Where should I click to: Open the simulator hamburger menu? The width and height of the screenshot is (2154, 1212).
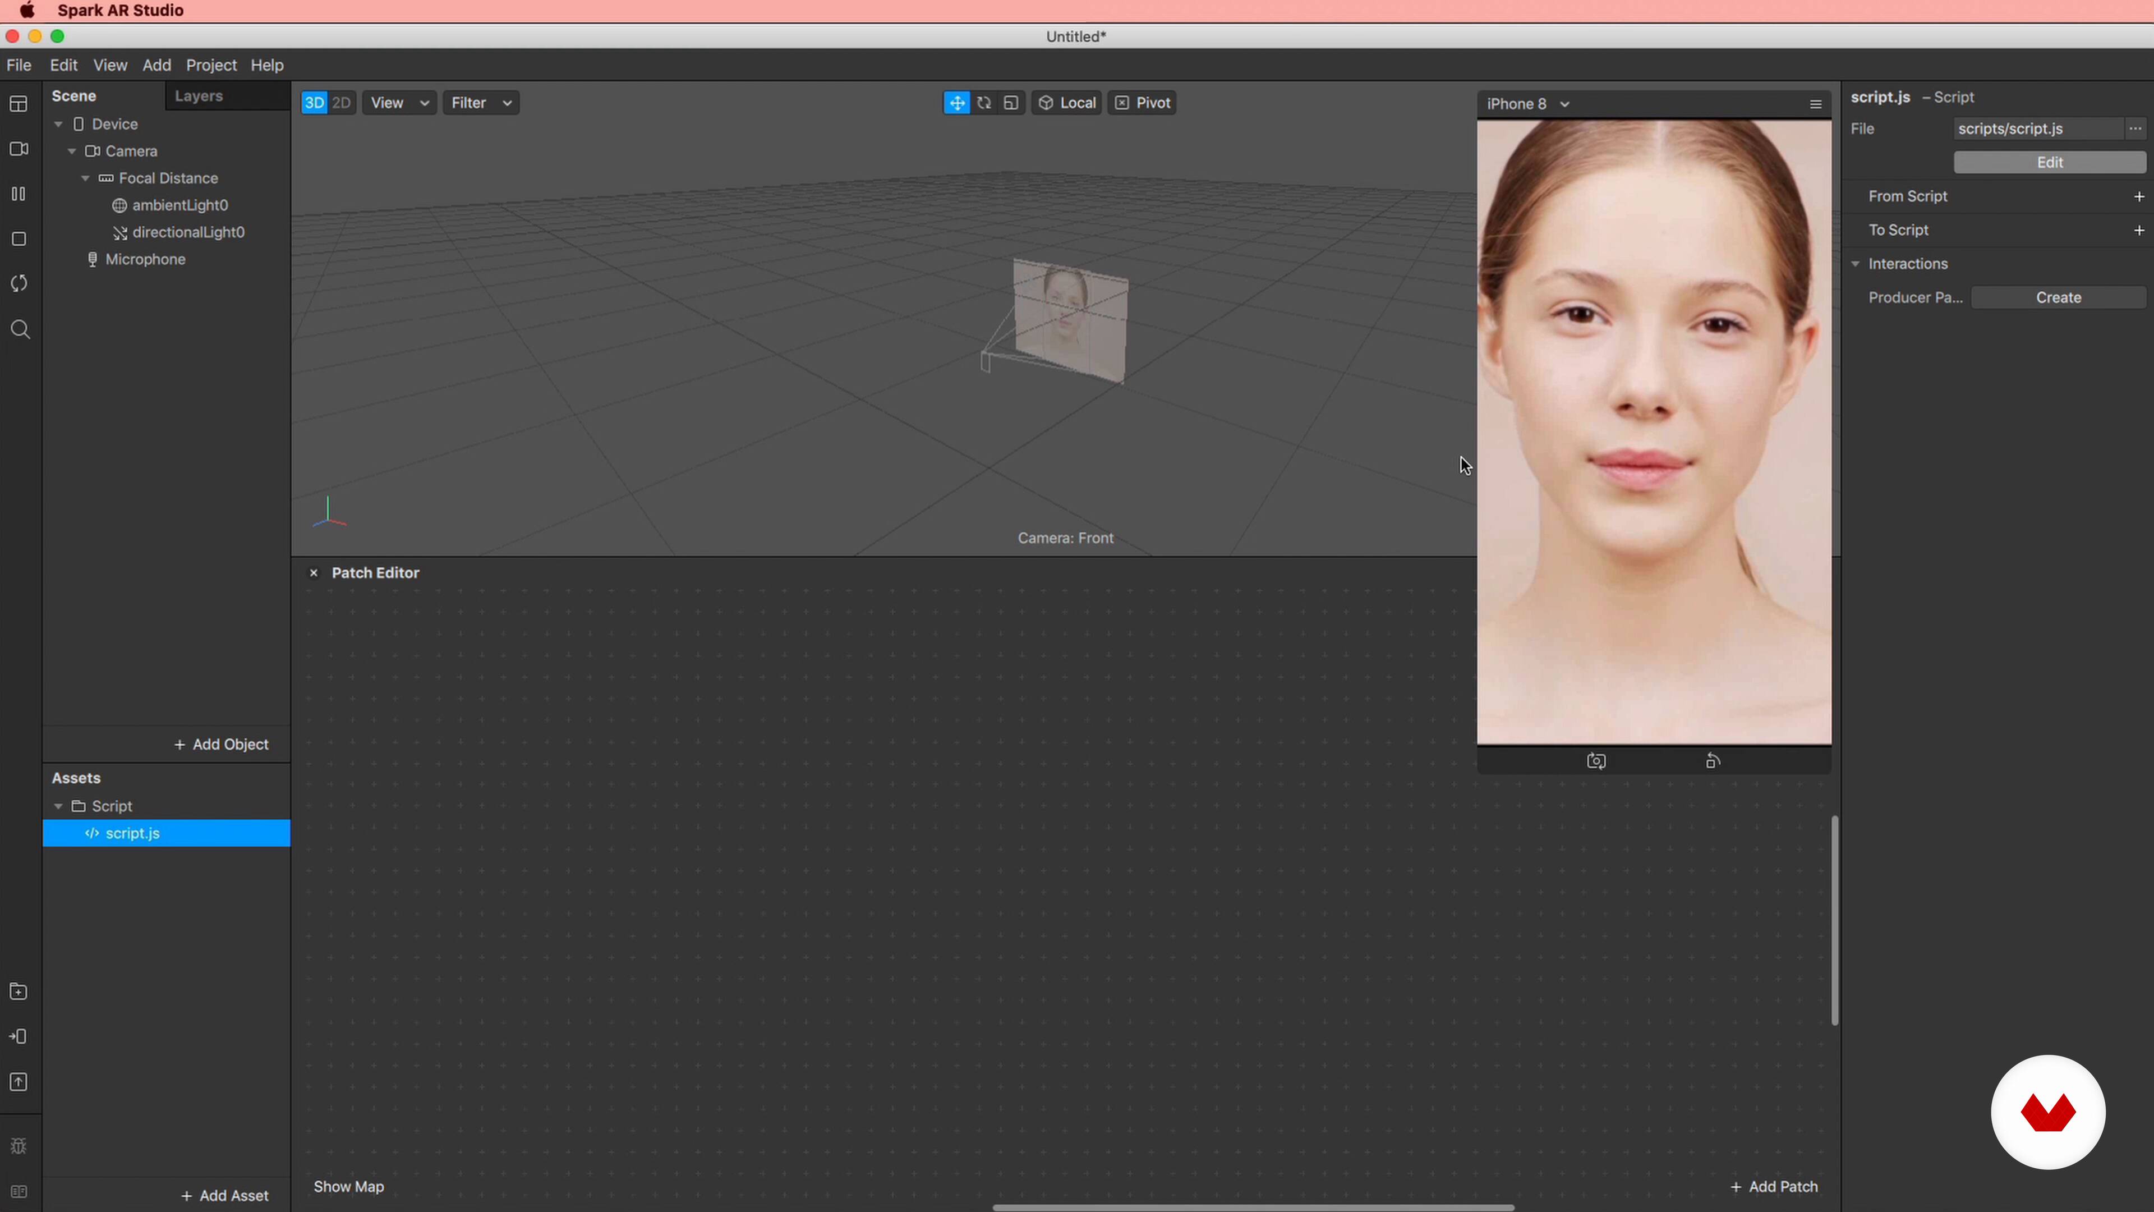pos(1815,104)
